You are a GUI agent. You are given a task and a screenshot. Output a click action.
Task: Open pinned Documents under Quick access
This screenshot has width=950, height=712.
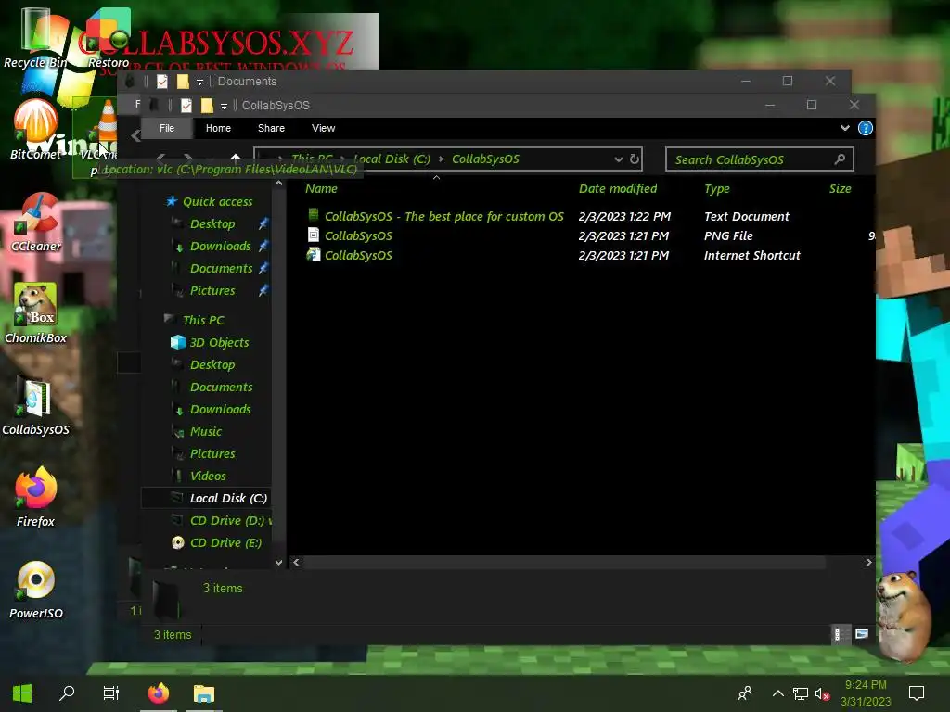click(x=221, y=268)
